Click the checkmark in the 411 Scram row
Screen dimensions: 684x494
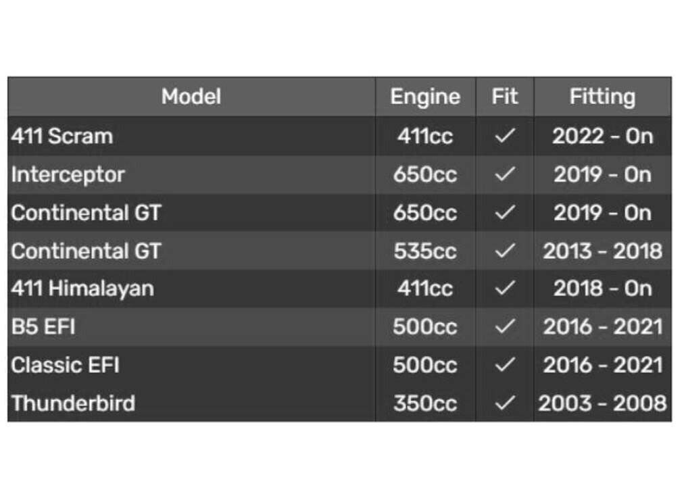coord(504,137)
